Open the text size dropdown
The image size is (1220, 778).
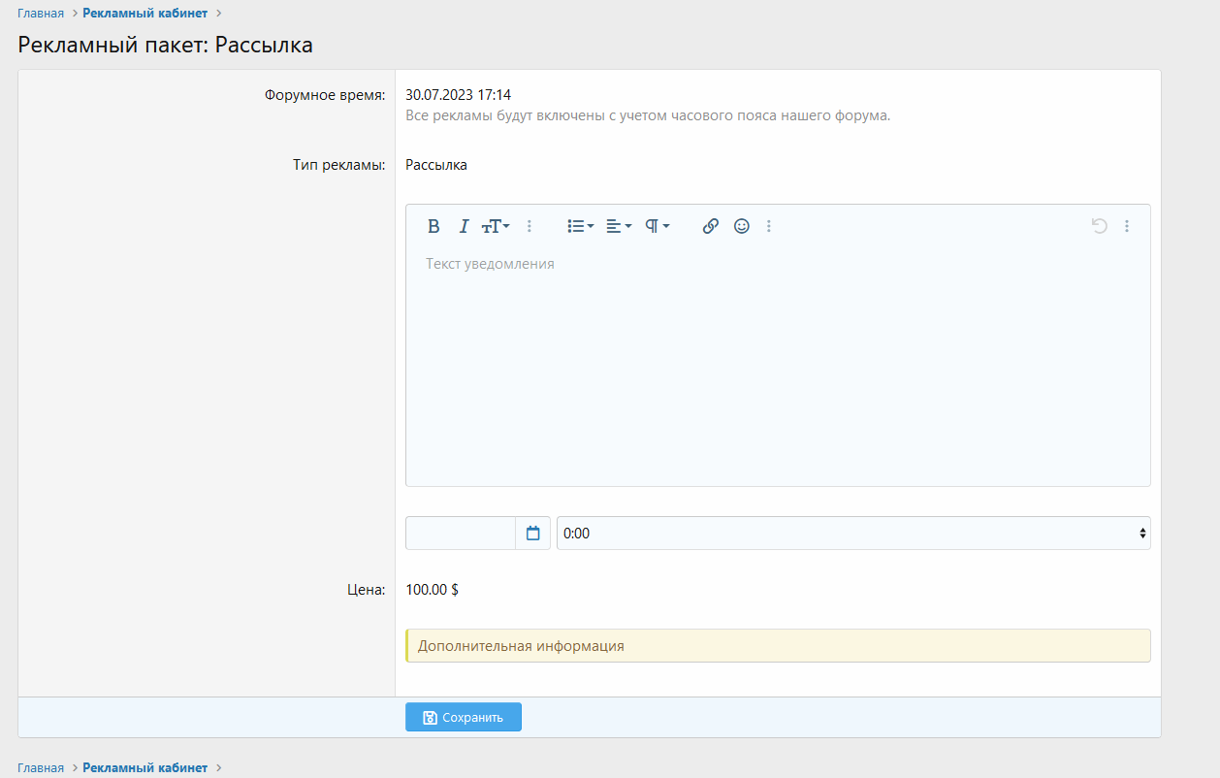coord(496,226)
